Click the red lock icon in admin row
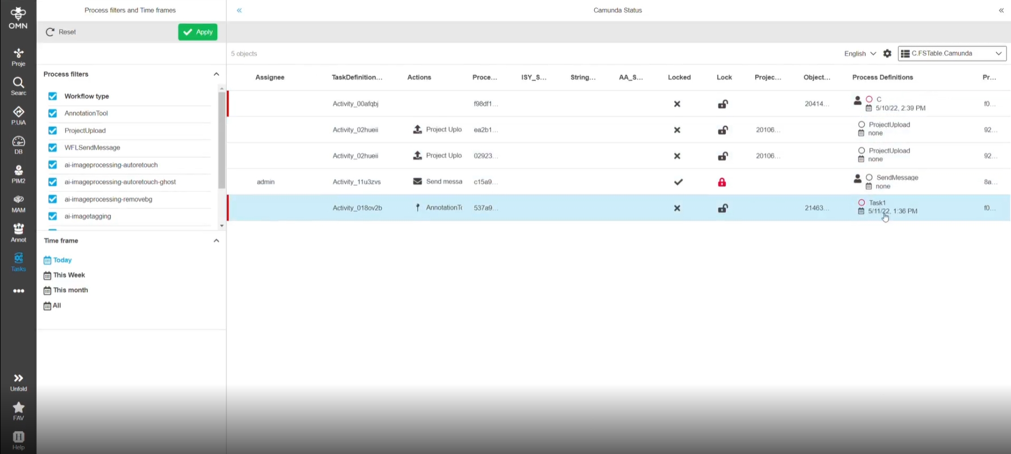This screenshot has height=454, width=1011. [x=722, y=182]
